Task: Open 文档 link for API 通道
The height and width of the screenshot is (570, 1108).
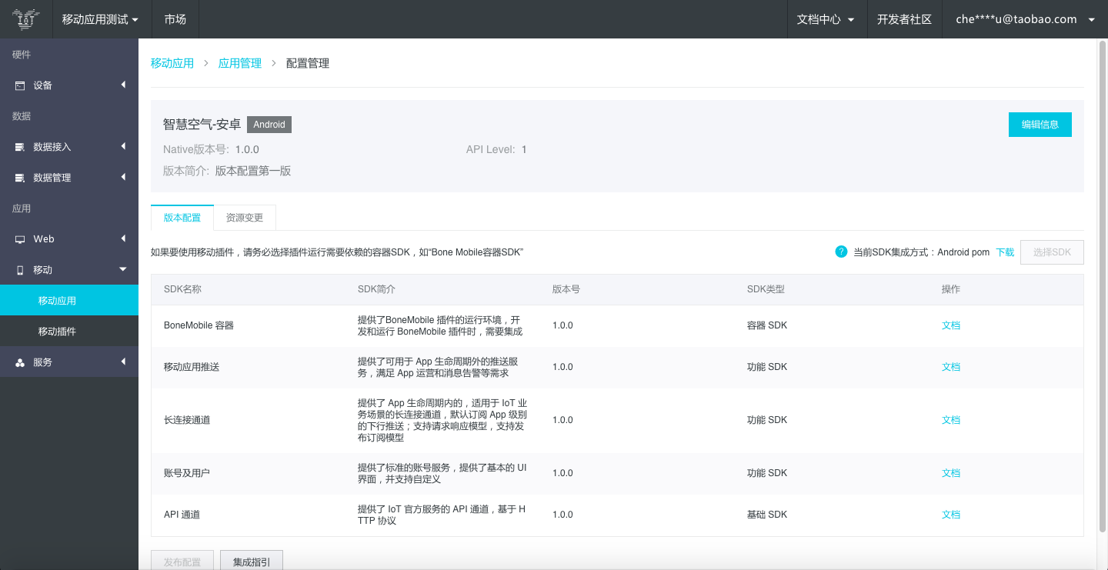Action: [951, 515]
